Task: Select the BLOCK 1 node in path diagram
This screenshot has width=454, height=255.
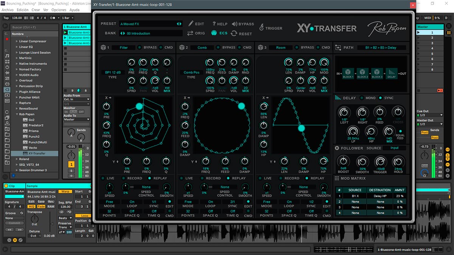Action: click(348, 74)
